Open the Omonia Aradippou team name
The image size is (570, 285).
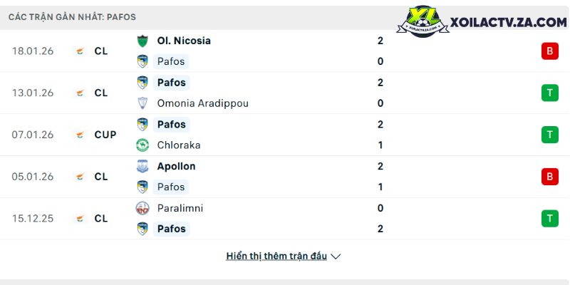tap(201, 103)
